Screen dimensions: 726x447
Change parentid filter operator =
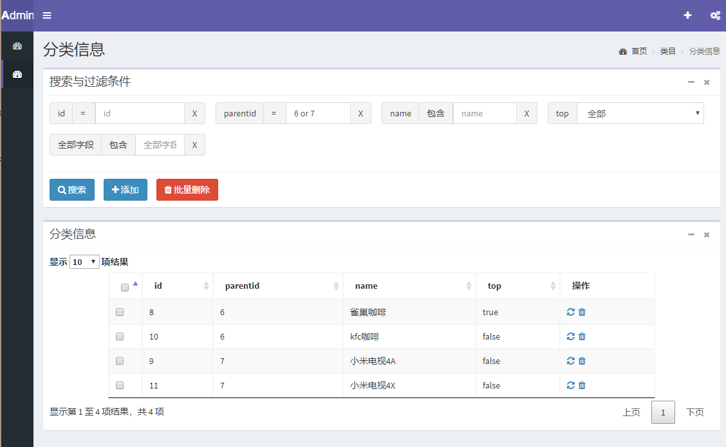274,113
